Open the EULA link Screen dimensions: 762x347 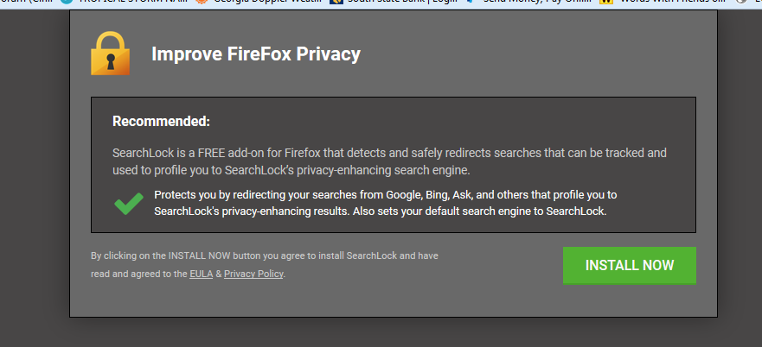coord(202,274)
